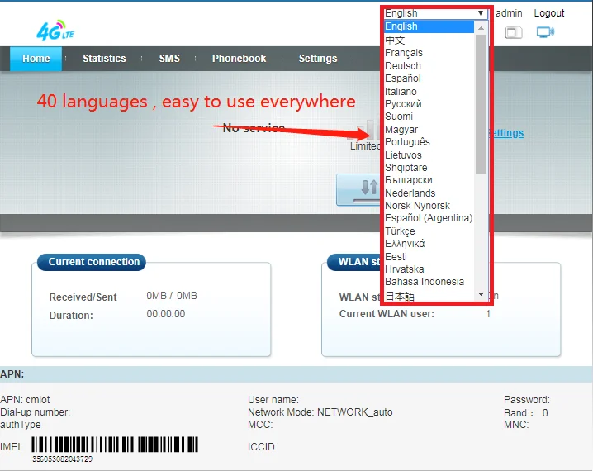Screen dimensions: 593x471
Task: Select Ελληνικά language option
Action: coord(429,243)
